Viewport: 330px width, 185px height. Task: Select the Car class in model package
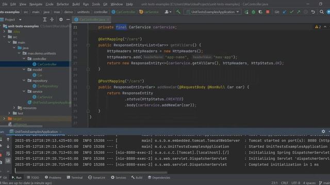click(40, 75)
